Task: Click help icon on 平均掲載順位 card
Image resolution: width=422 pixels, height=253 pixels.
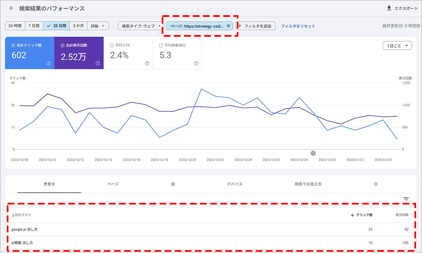Action: pos(196,63)
